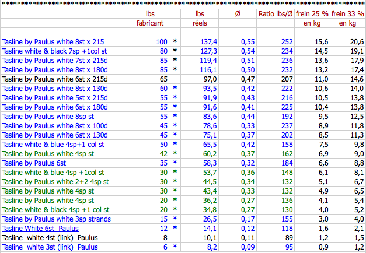Click the Ø diameter column header
The height and width of the screenshot is (253, 366).
(x=238, y=14)
